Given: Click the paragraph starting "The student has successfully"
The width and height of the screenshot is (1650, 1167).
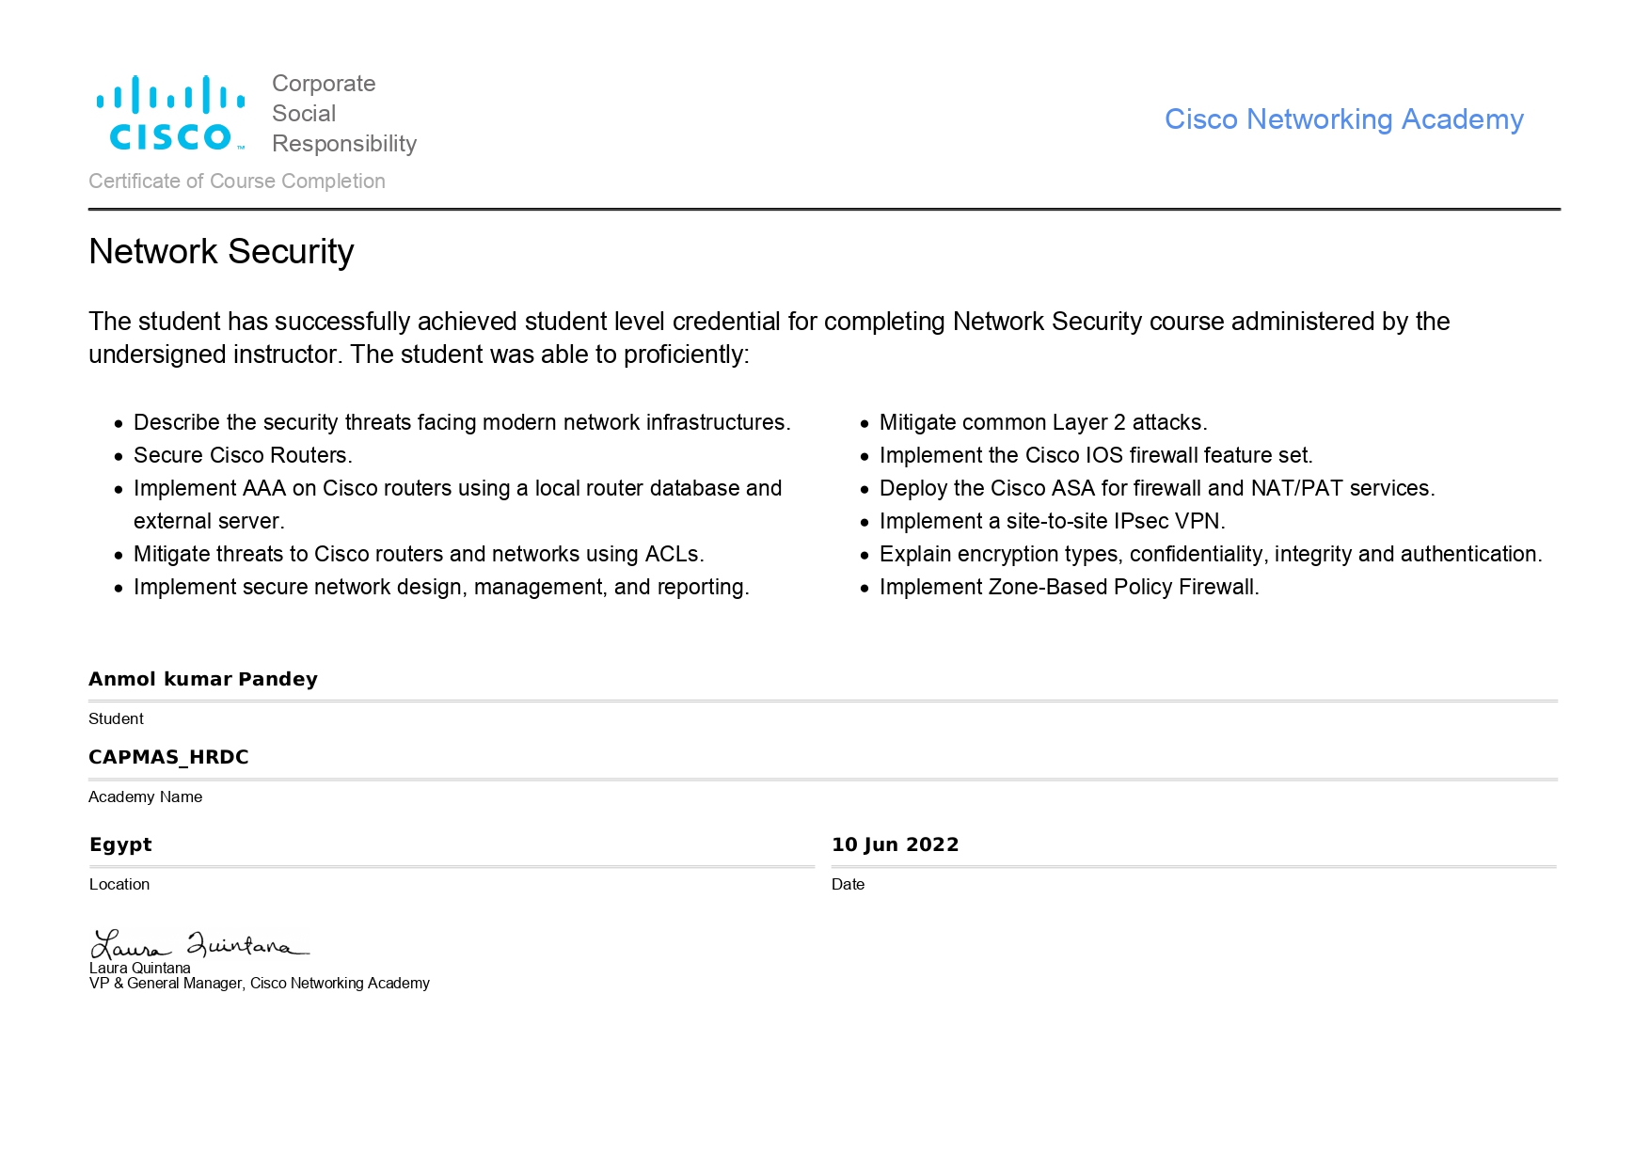Looking at the screenshot, I should pyautogui.click(x=769, y=338).
